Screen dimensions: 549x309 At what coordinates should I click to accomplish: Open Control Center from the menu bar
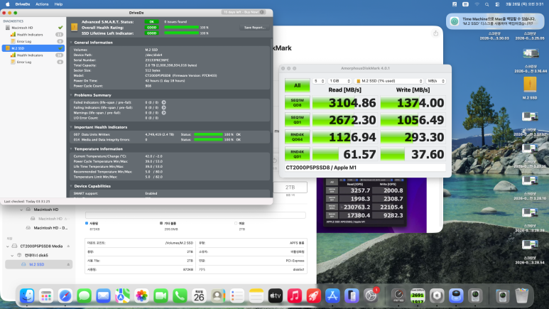click(497, 4)
